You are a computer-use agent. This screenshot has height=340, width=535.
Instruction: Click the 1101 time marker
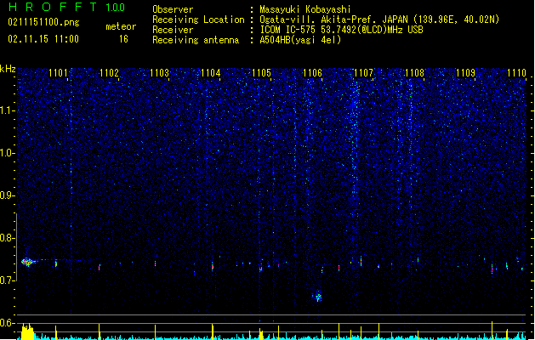point(58,73)
